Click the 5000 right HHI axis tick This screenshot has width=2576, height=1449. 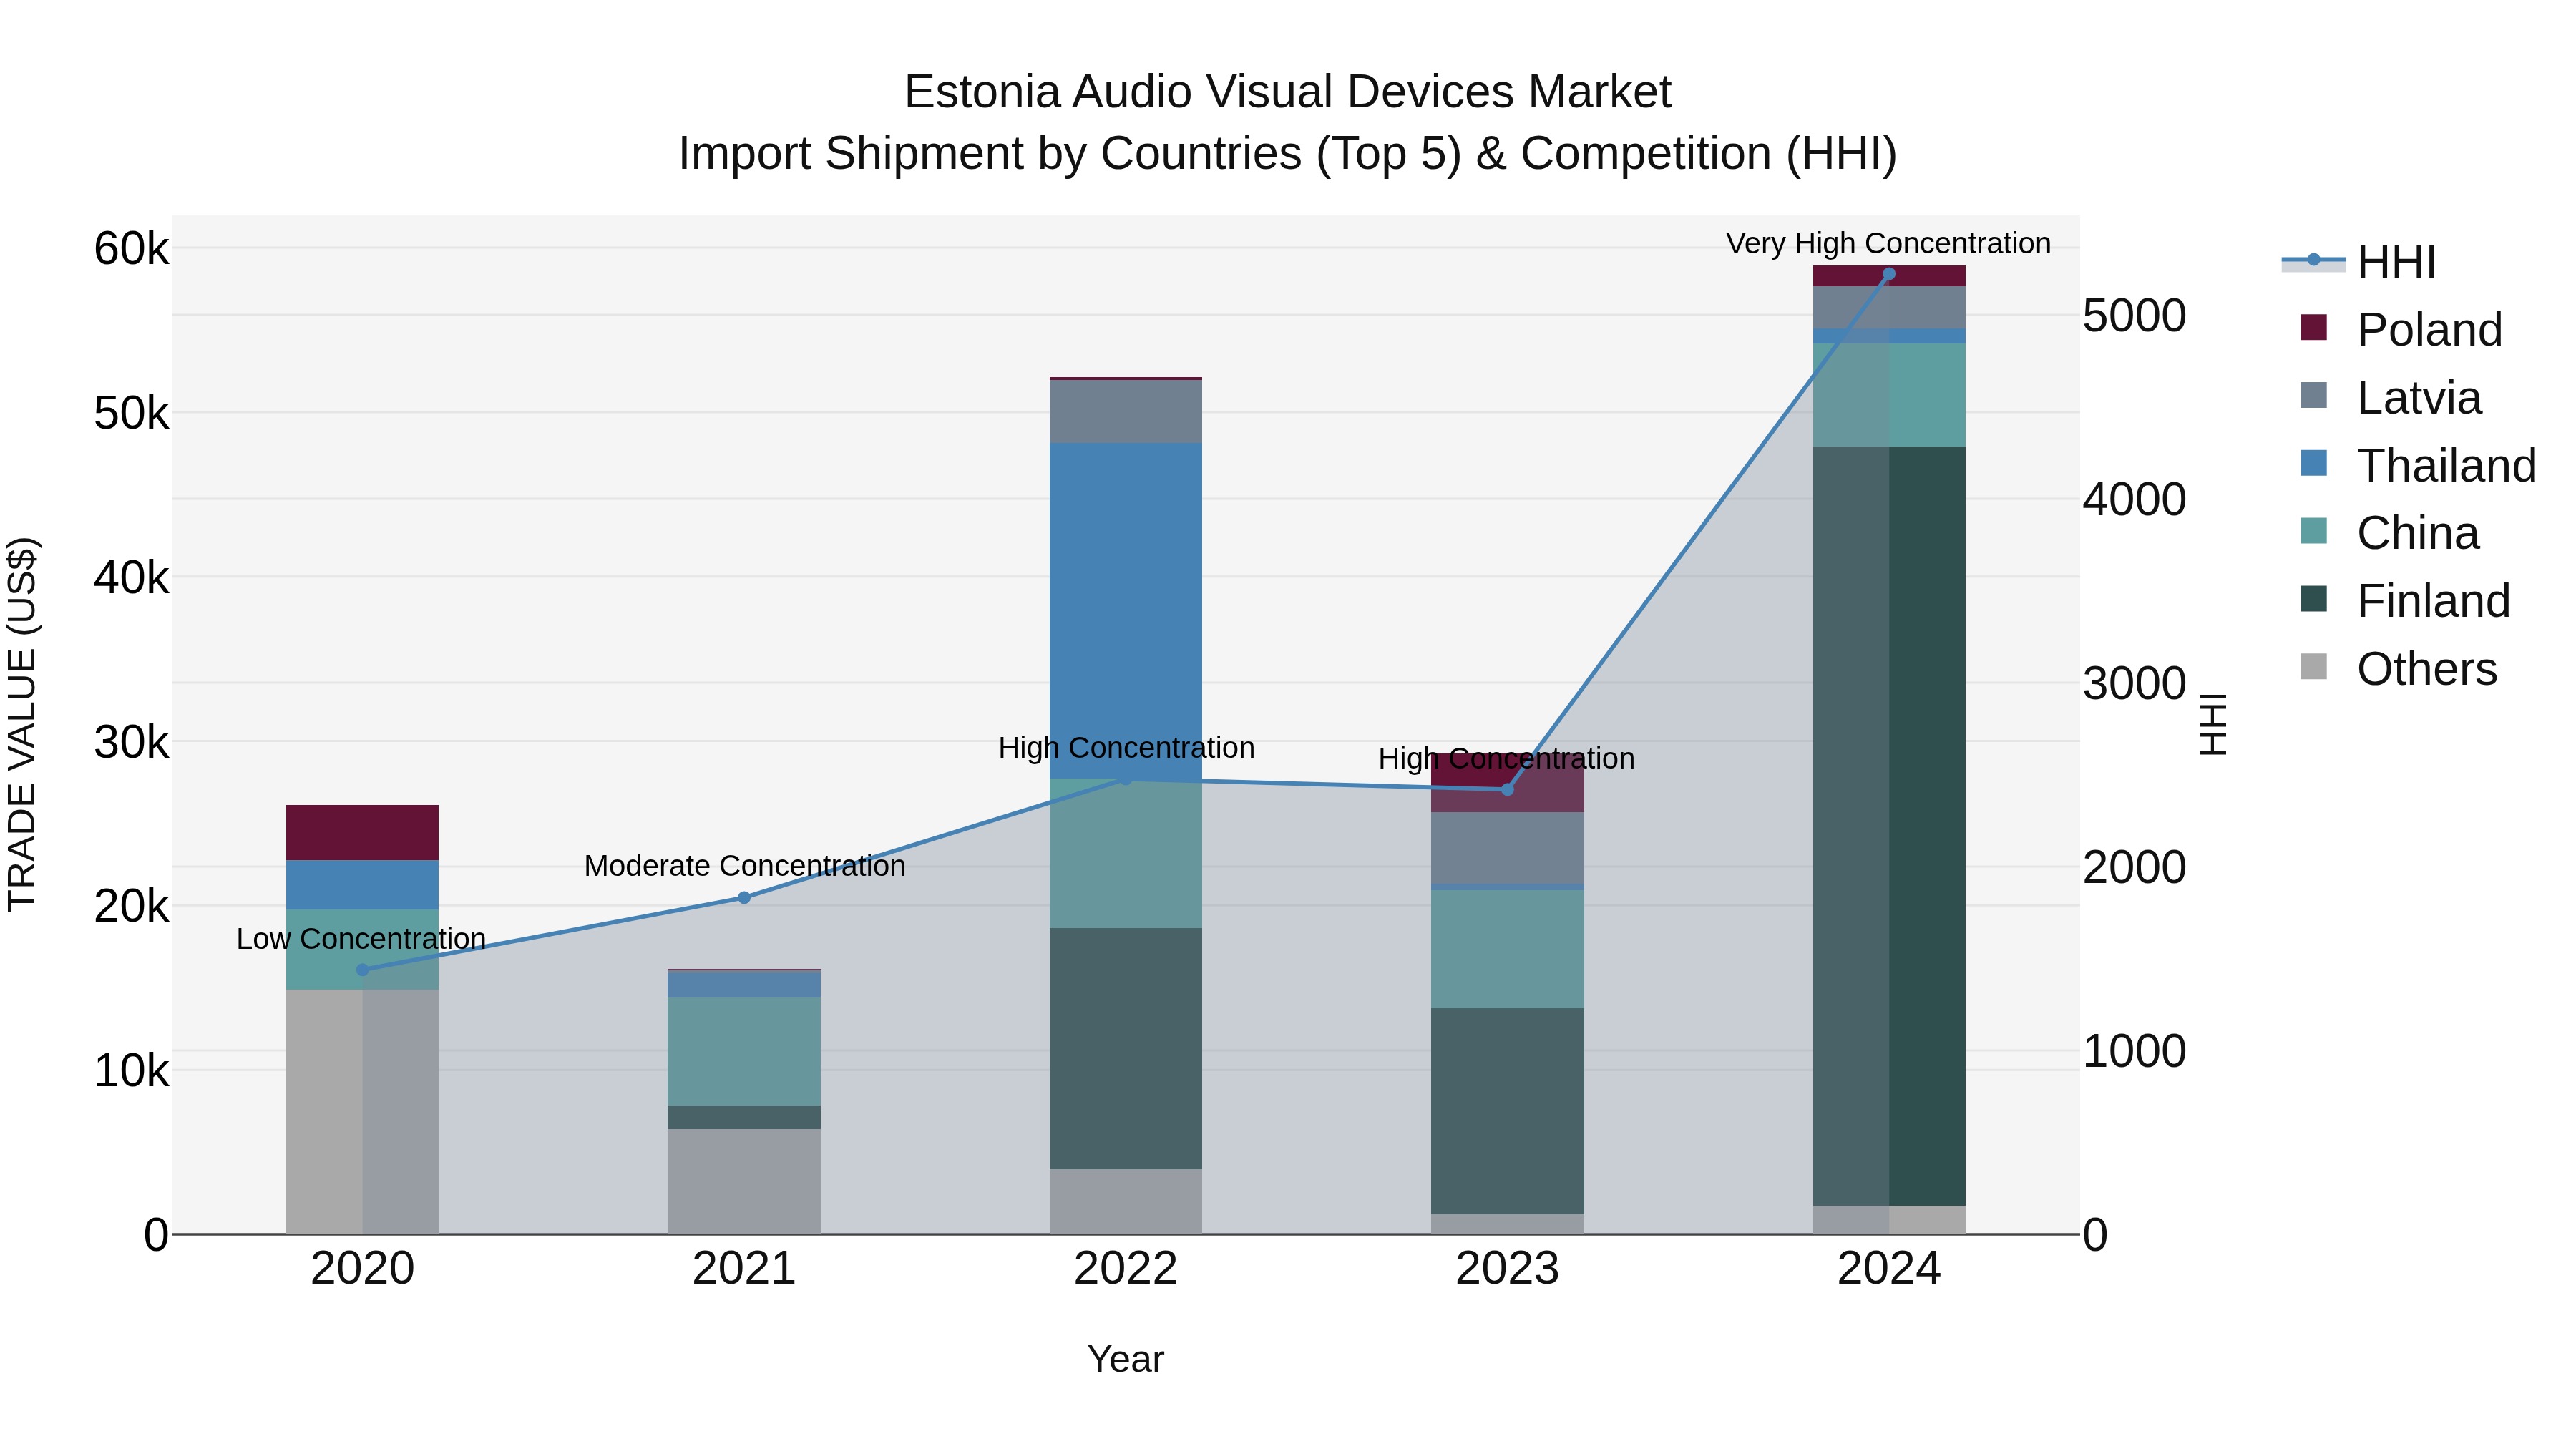2134,315
